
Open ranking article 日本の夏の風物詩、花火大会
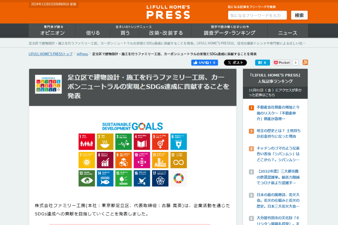pos(278,200)
